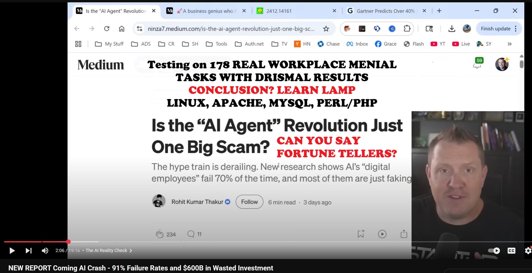Open the blue round IQ extension icon
Screen dimensions: 532x273
[392, 29]
